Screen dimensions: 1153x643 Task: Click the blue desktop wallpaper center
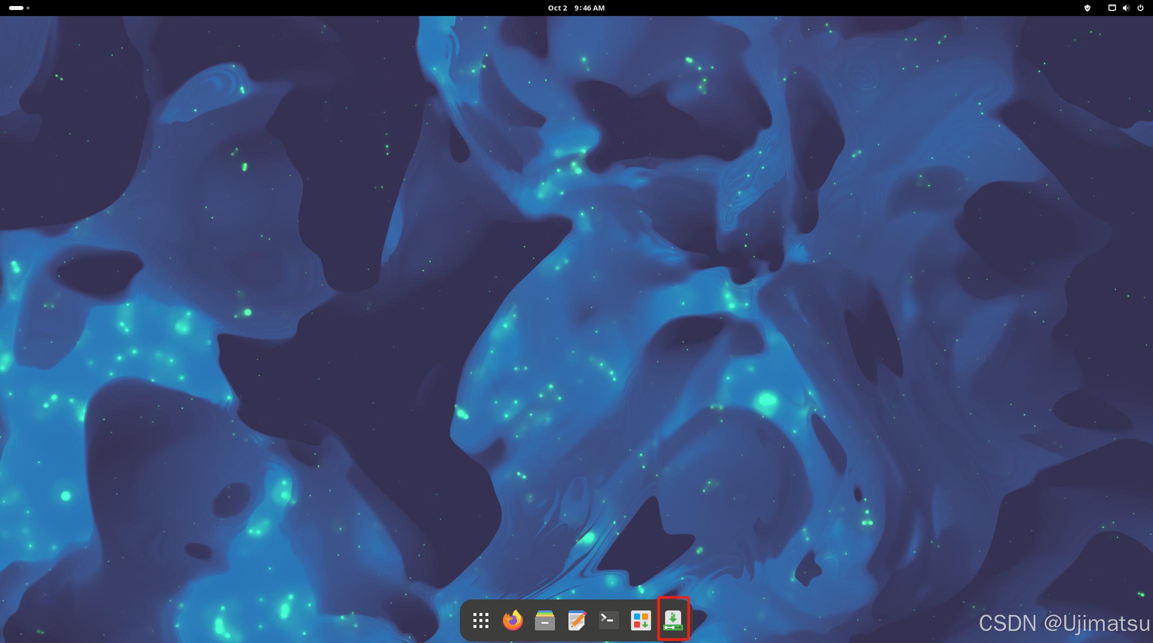[576, 320]
